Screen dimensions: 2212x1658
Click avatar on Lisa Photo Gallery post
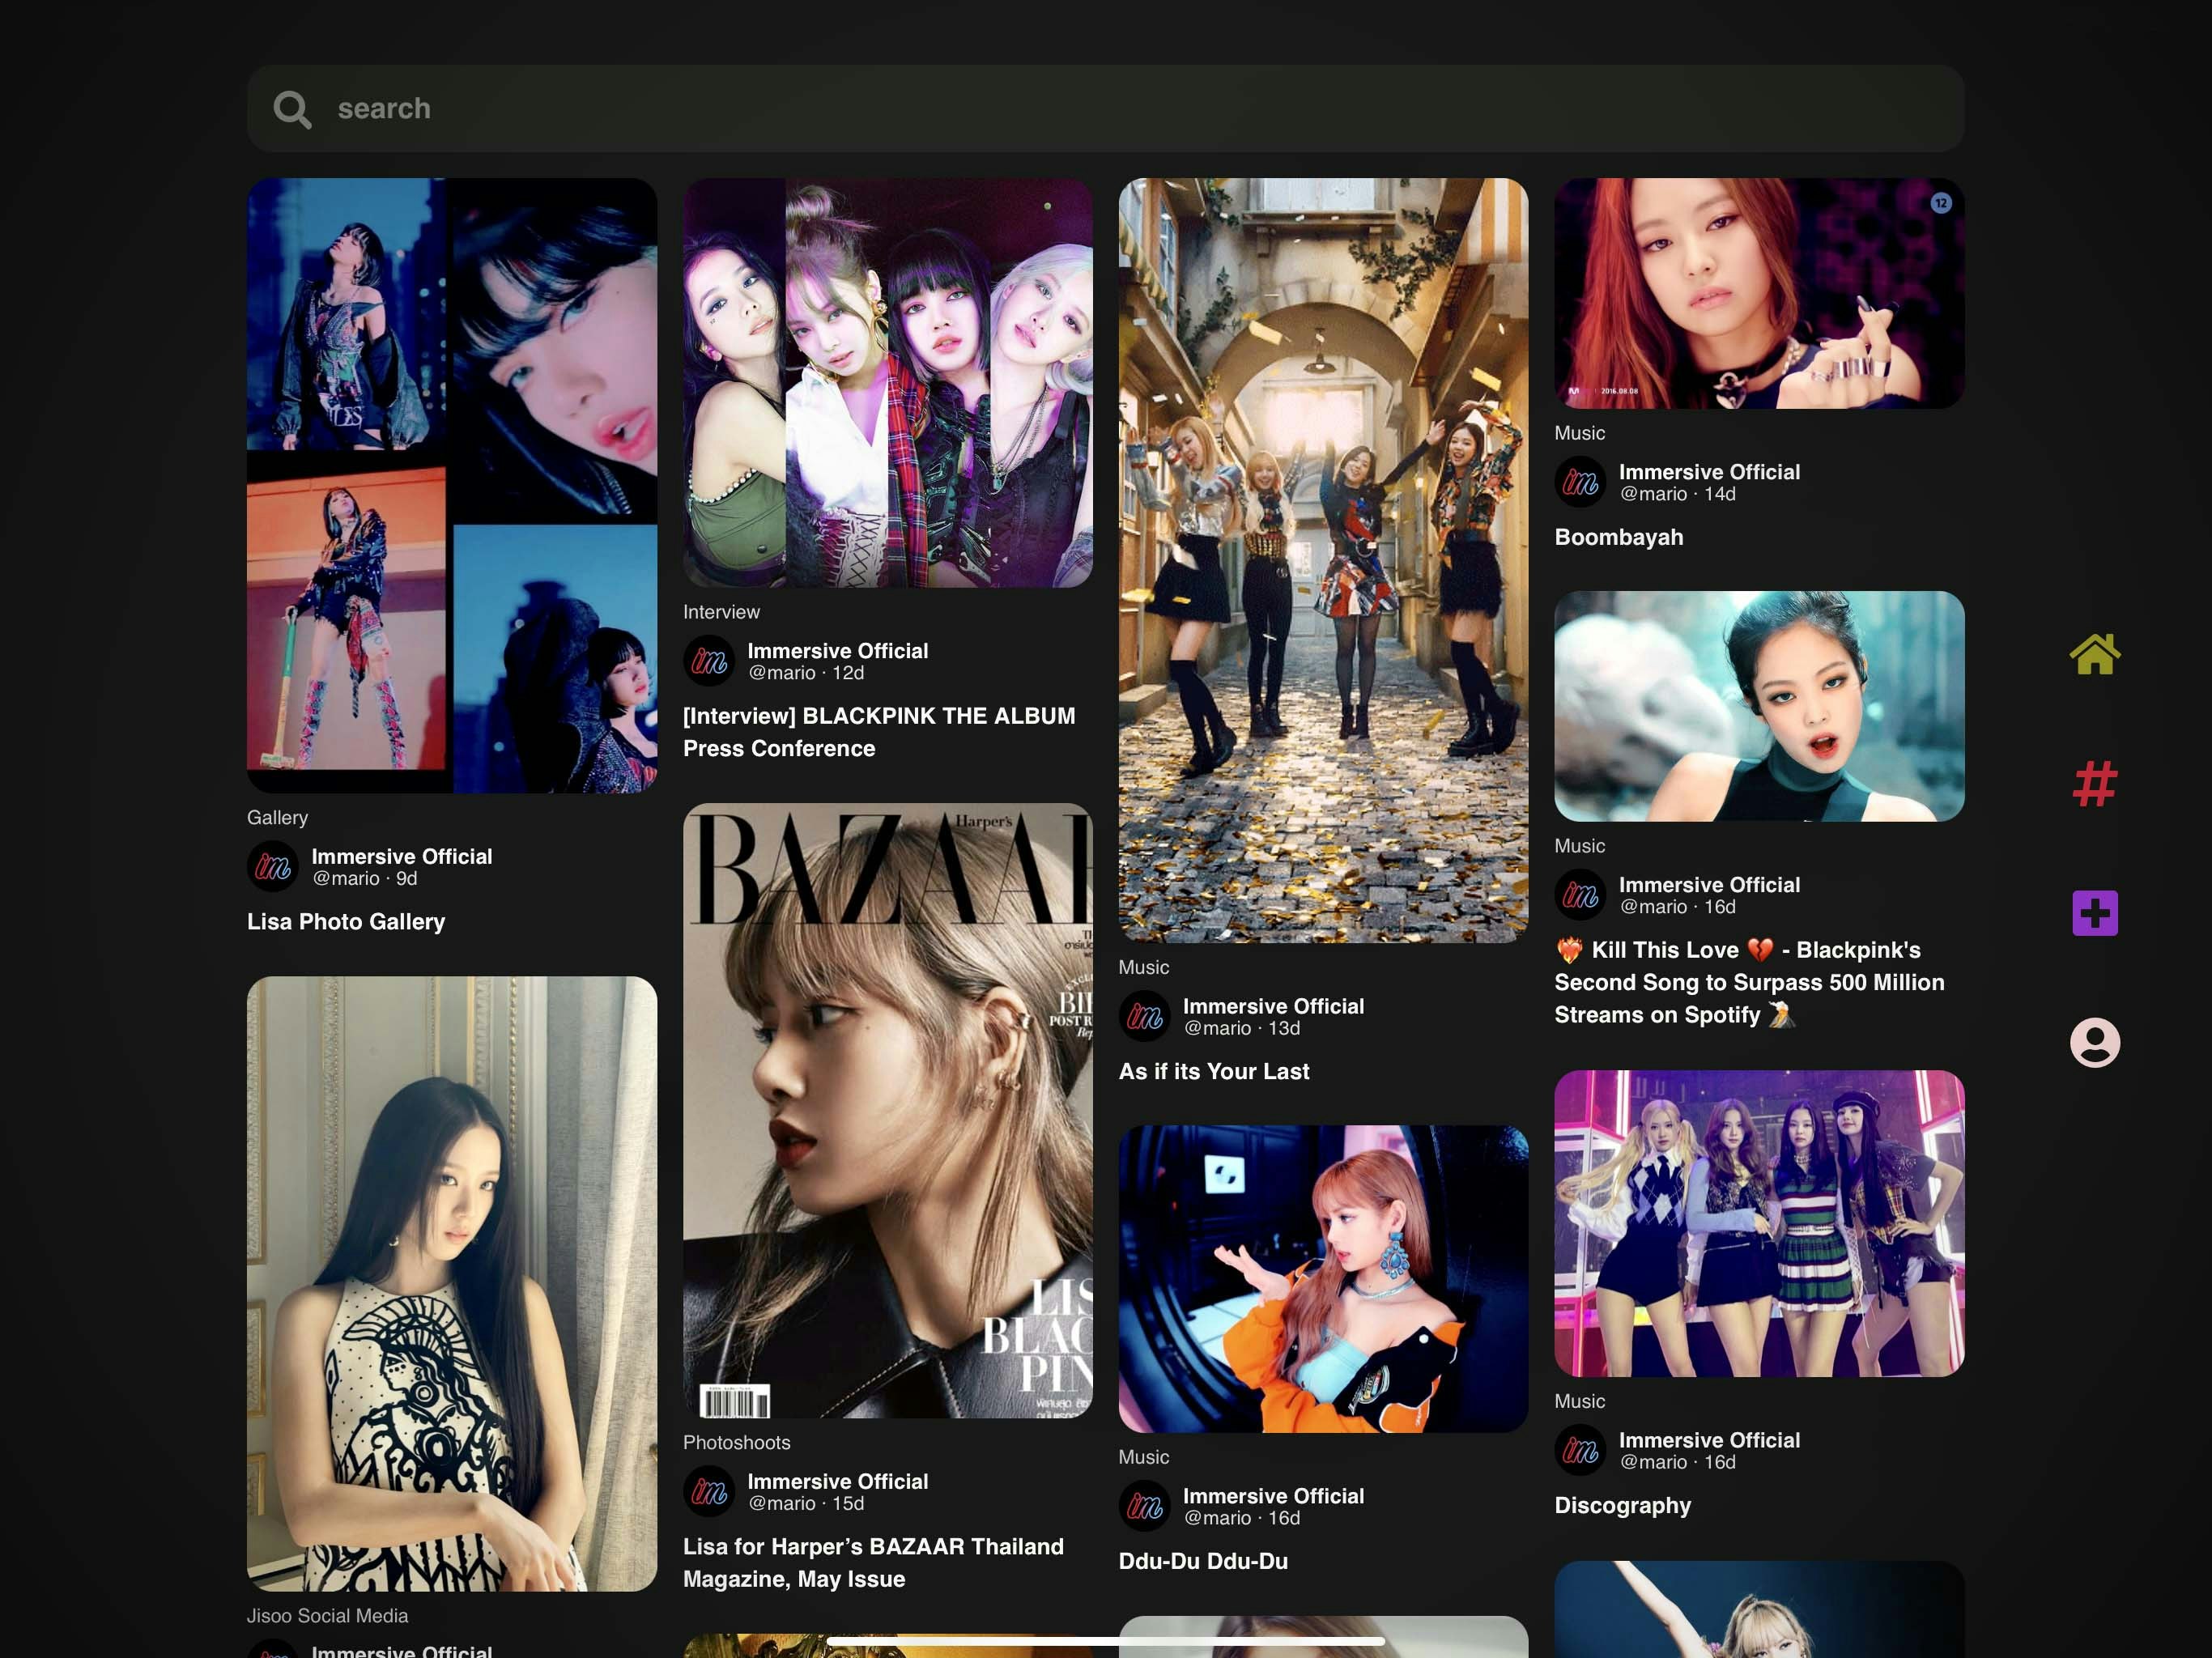click(x=273, y=866)
